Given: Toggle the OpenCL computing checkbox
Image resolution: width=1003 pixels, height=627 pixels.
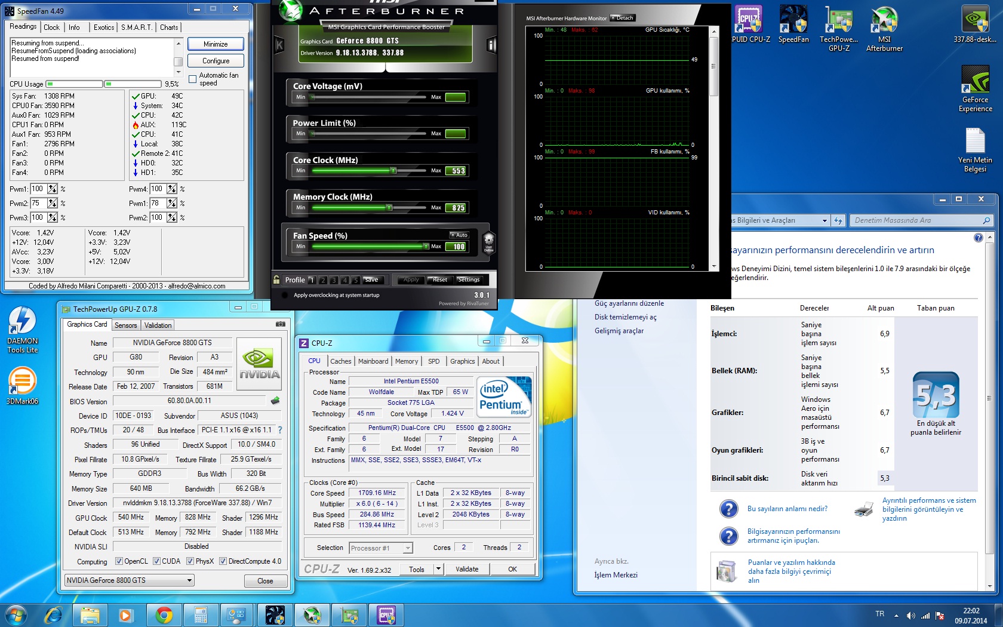Looking at the screenshot, I should (x=119, y=561).
